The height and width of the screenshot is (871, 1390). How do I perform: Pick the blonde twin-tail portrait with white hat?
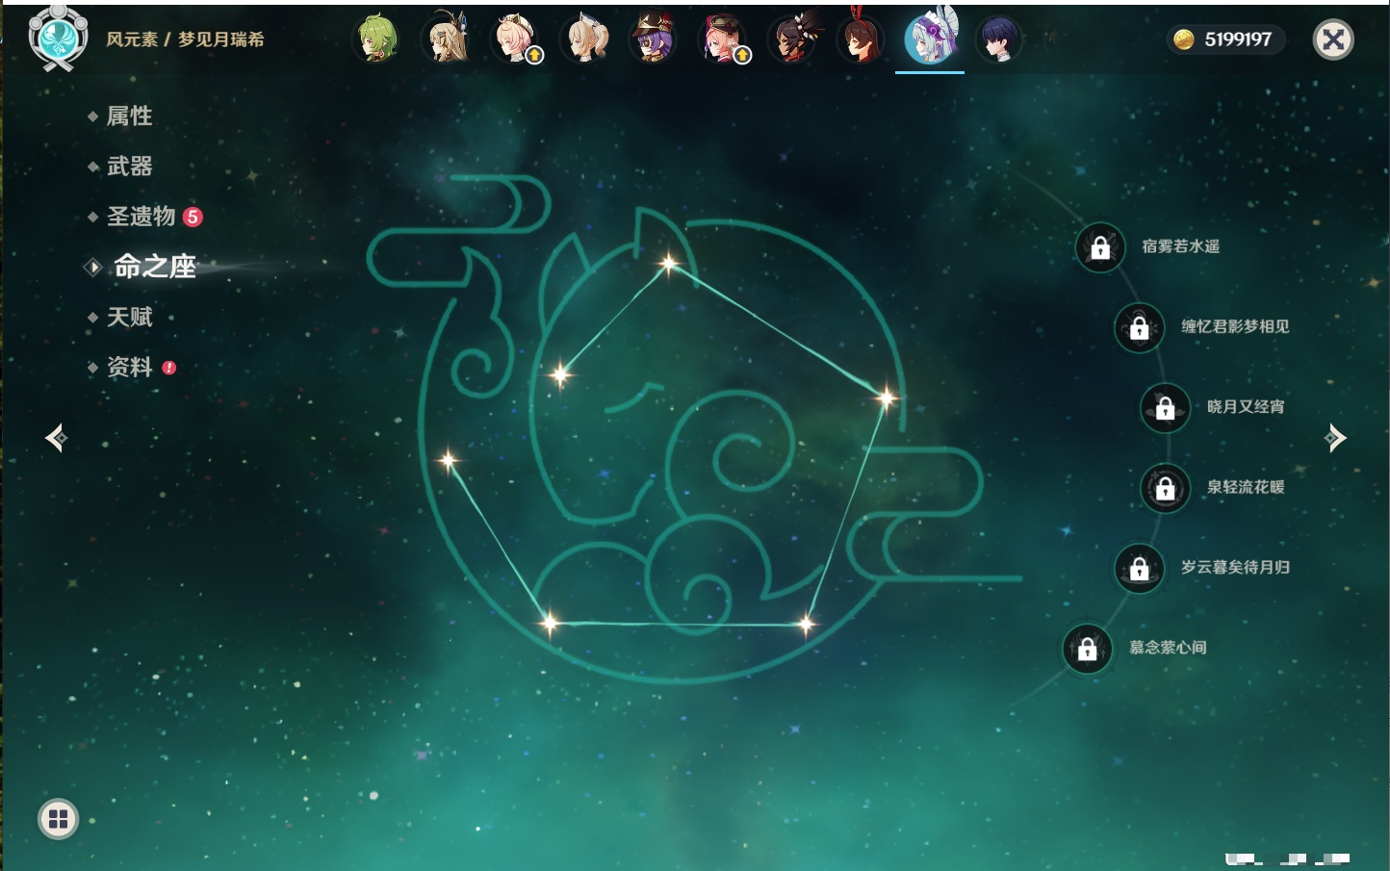(x=585, y=39)
